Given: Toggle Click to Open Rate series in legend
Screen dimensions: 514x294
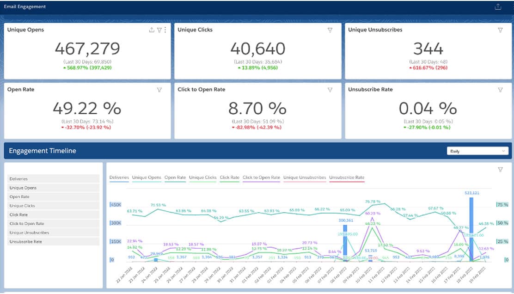Looking at the screenshot, I should point(261,178).
